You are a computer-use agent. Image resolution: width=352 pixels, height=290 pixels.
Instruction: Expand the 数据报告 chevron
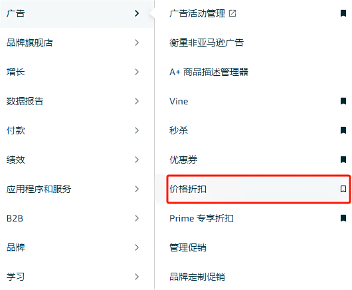point(137,101)
